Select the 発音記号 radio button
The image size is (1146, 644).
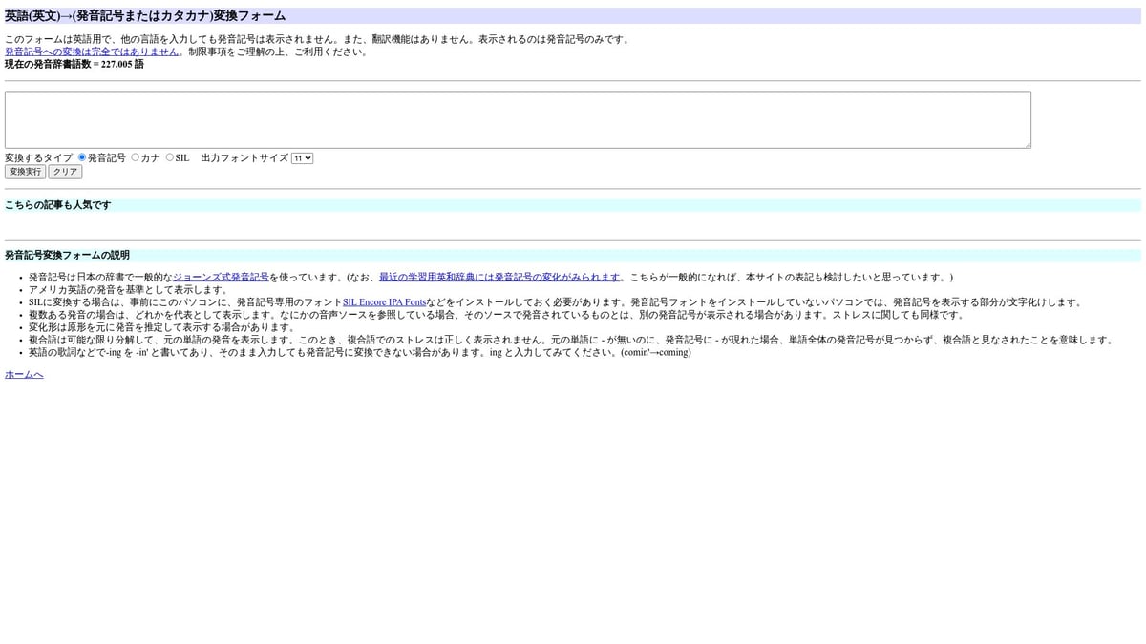tap(82, 157)
